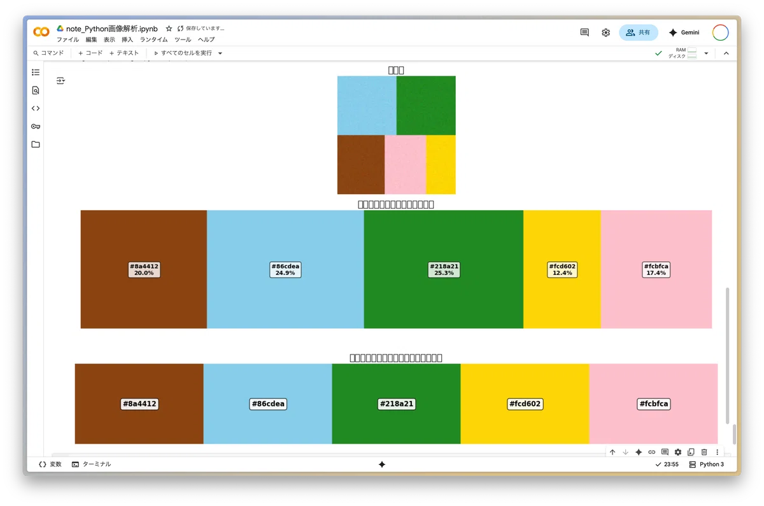Open the RAM and disk connection dropdown
Viewport: 764px width, 506px height.
[706, 53]
